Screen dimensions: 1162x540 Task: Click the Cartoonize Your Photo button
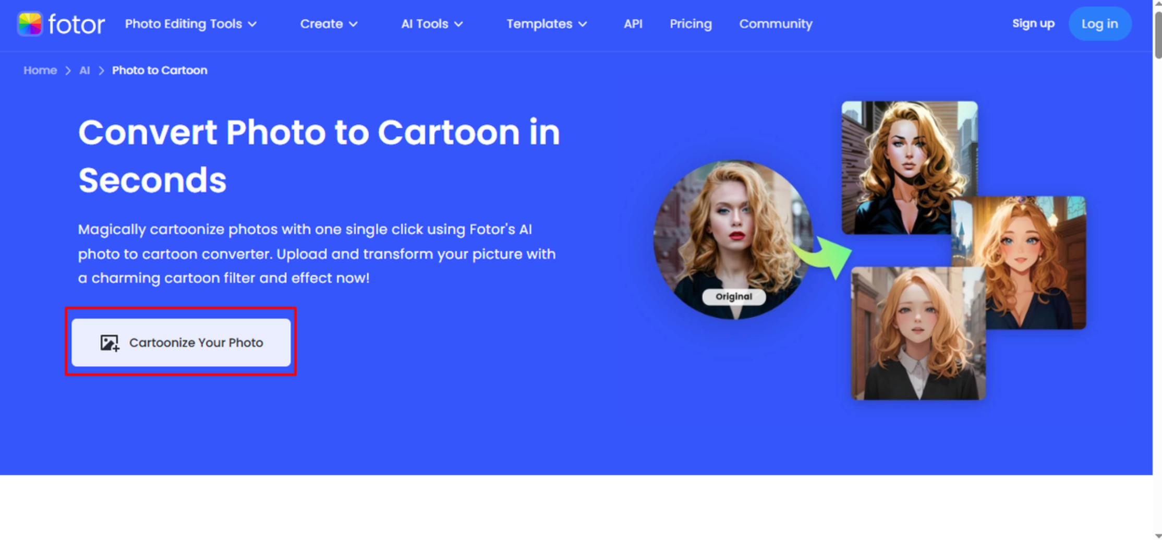coord(181,343)
